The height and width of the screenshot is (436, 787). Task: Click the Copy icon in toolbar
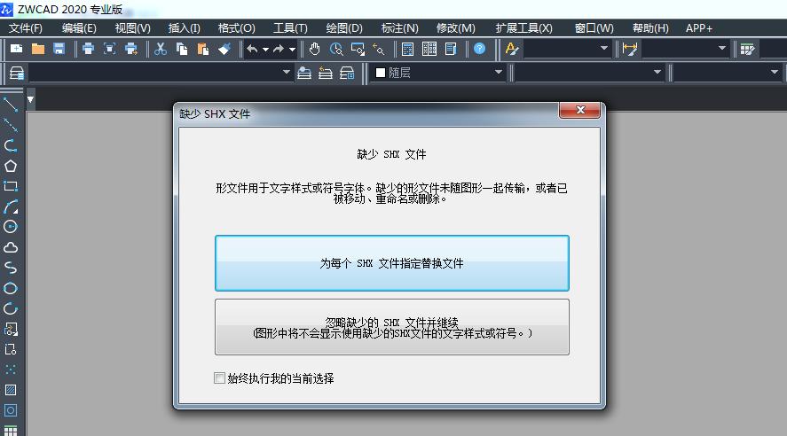point(182,49)
